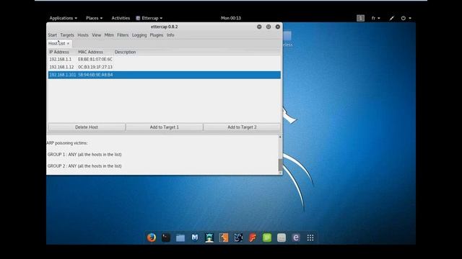The height and width of the screenshot is (259, 462).
Task: Show all applications grid icon
Action: [x=310, y=237]
